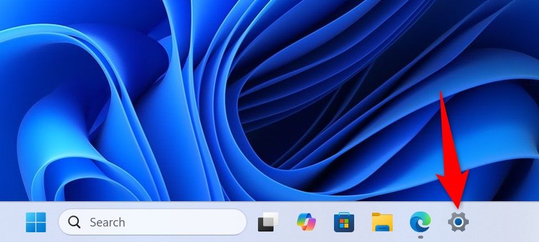Click the taskbar Search box
The image size is (539, 242).
pyautogui.click(x=153, y=222)
